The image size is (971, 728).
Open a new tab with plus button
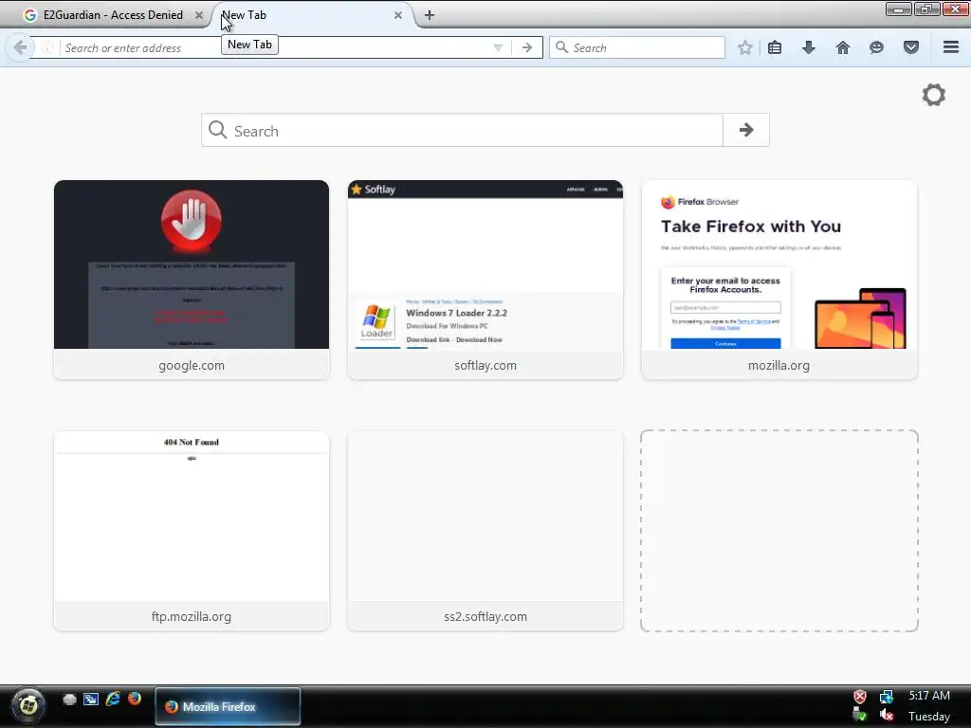(430, 15)
